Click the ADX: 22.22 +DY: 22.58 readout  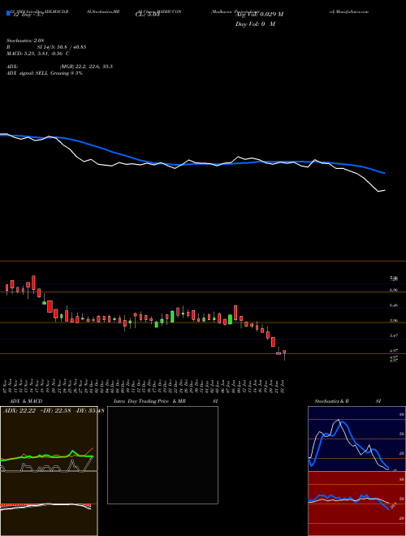point(54,410)
